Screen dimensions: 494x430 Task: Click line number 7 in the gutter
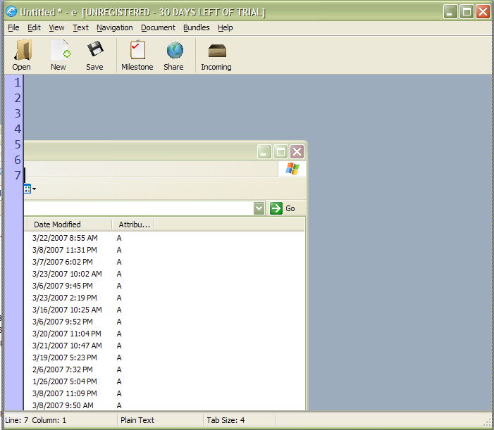[18, 175]
